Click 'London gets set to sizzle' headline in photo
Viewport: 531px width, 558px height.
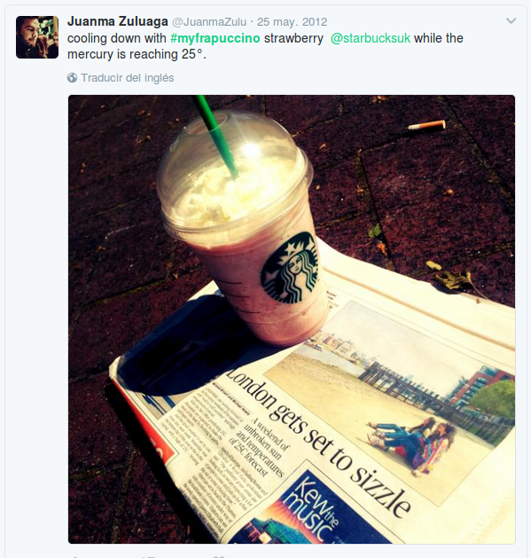click(x=317, y=444)
